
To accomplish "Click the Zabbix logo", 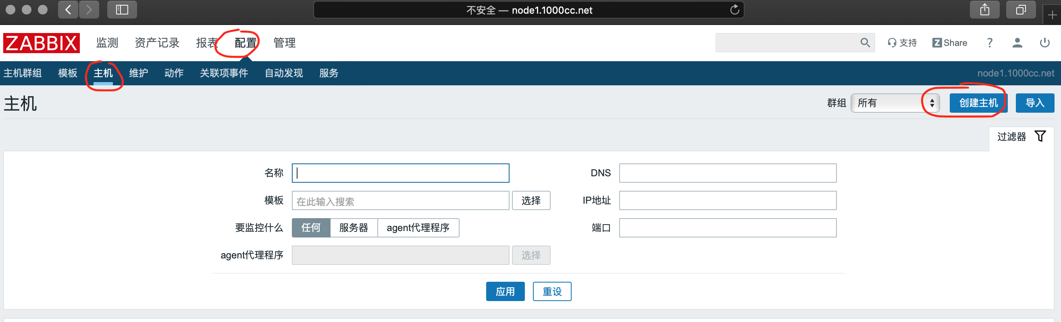I will (x=41, y=43).
